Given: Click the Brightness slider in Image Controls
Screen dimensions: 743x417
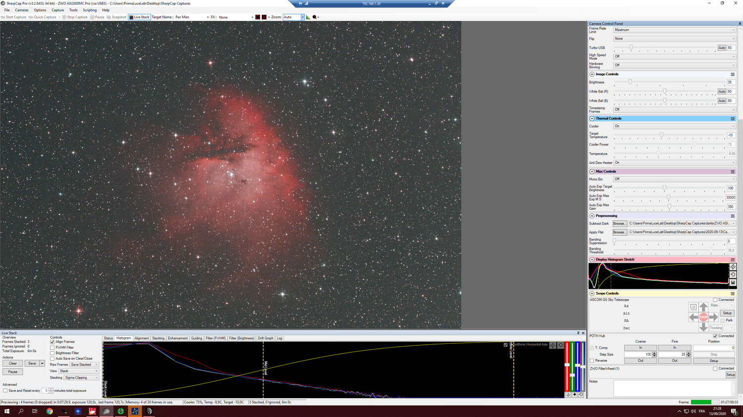Looking at the screenshot, I should (x=630, y=82).
